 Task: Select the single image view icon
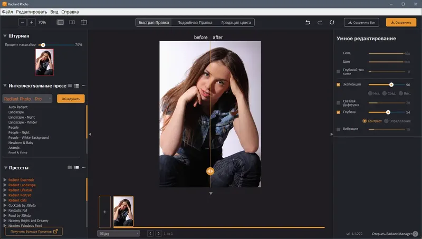pos(61,22)
